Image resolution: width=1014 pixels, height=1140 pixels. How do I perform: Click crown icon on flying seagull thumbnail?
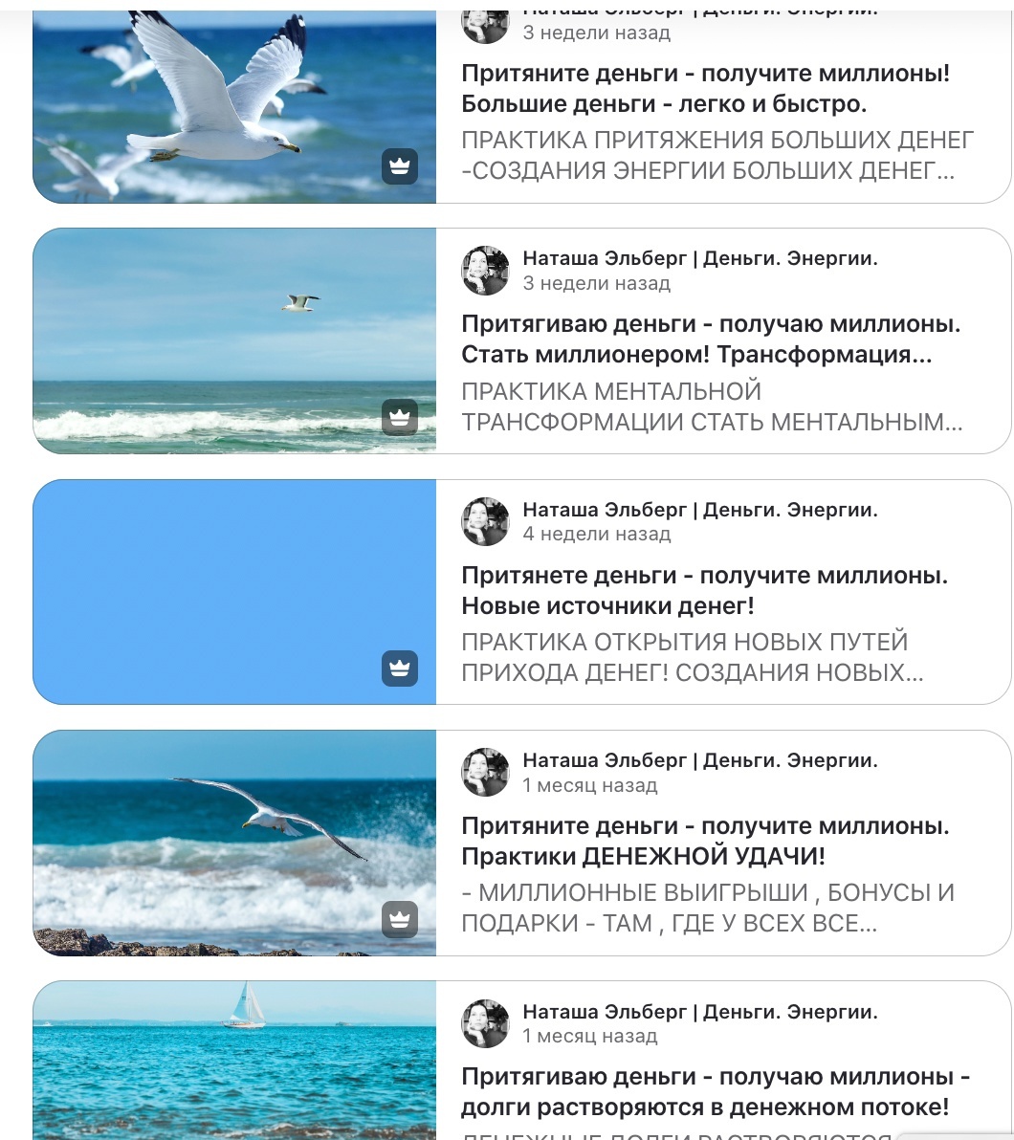pos(400,165)
